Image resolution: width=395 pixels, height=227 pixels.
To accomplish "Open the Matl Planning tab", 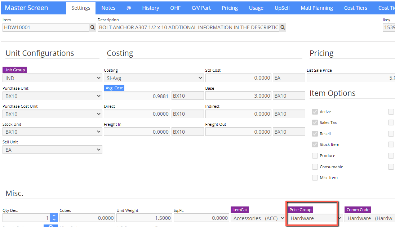I will click(317, 8).
